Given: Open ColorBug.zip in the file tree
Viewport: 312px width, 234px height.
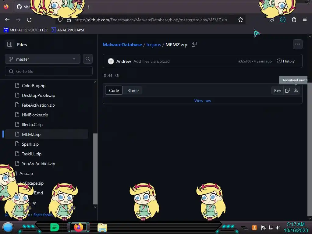Looking at the screenshot, I should pyautogui.click(x=34, y=86).
